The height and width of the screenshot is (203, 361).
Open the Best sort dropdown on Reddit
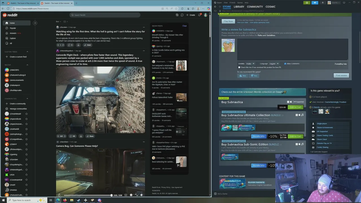tap(58, 22)
